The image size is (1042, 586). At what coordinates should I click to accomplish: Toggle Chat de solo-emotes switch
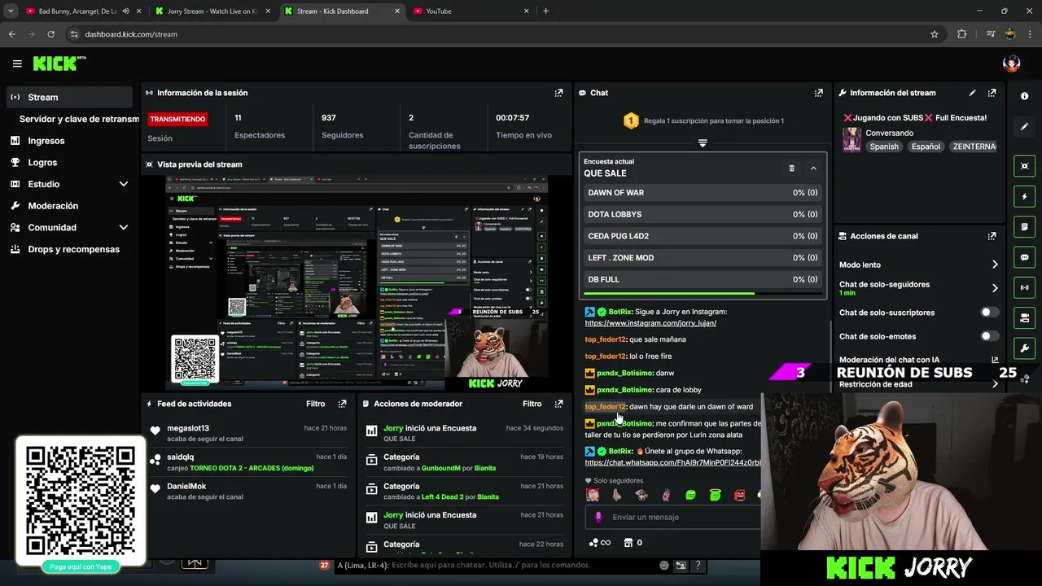tap(990, 336)
